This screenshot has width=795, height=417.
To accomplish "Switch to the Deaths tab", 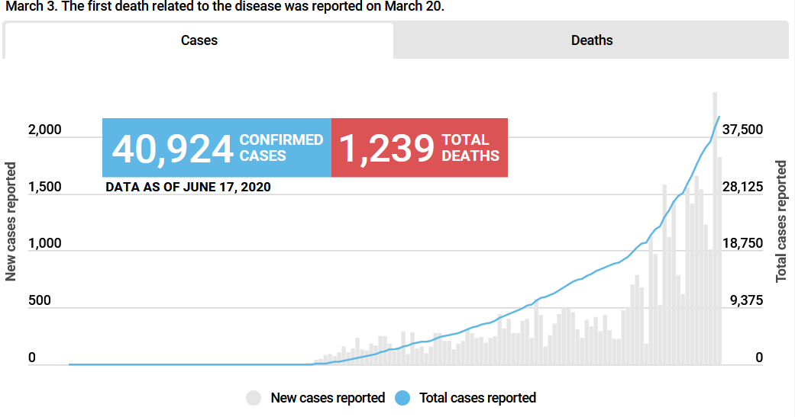I will click(591, 40).
